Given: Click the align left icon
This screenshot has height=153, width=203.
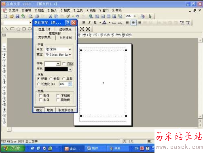Looking at the screenshot, I should [x=127, y=23].
